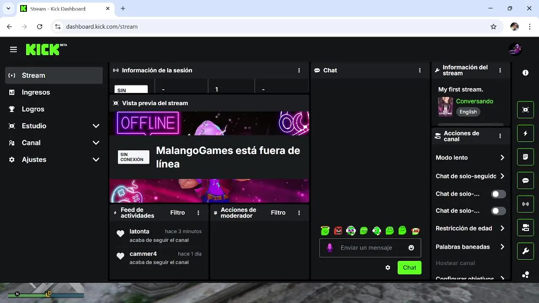Viewport: 539px width, 303px height.
Task: Insert the brown-haired emote at row end
Action: point(416,230)
